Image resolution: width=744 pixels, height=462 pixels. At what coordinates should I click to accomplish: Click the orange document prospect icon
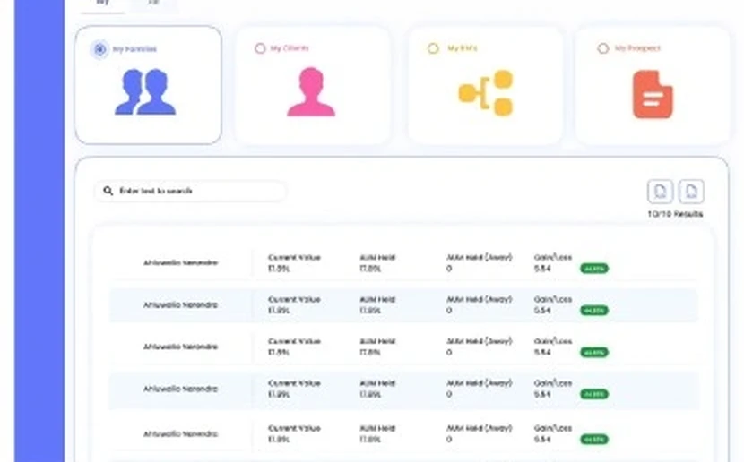point(653,94)
